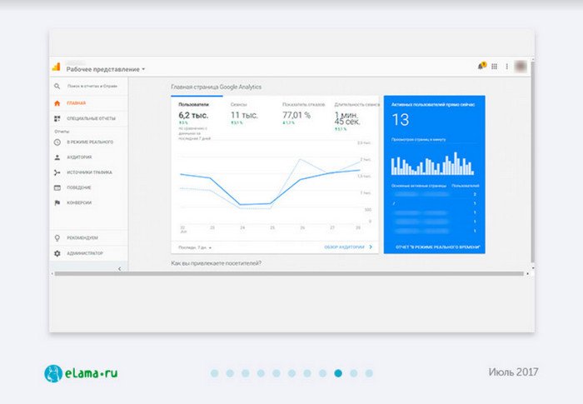This screenshot has height=404, width=583.
Task: Click the horizontal scrollbar's right arrow
Action: point(527,274)
